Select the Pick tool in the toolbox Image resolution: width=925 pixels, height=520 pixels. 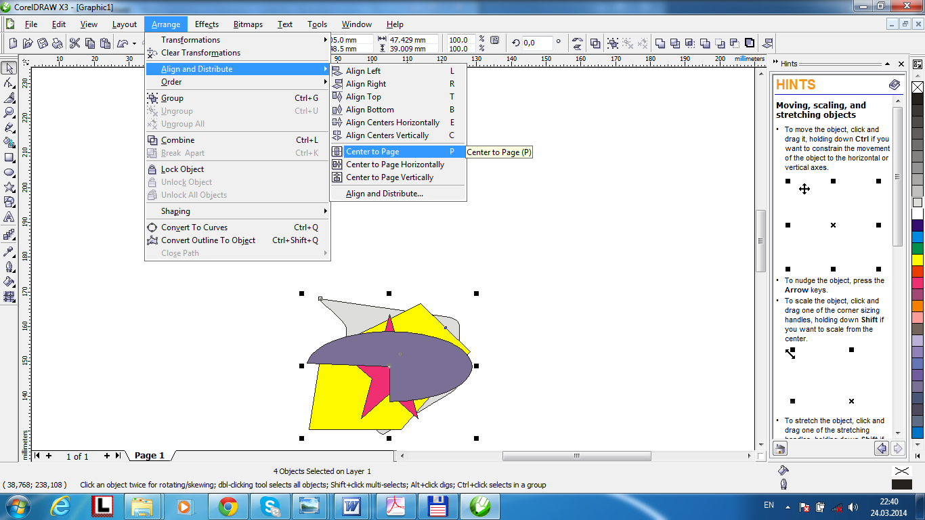tap(9, 68)
